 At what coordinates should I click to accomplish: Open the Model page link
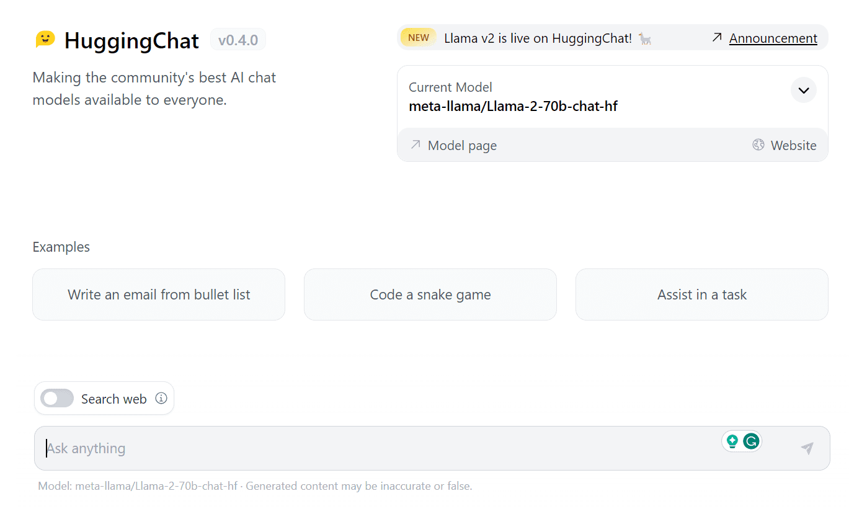tap(462, 146)
